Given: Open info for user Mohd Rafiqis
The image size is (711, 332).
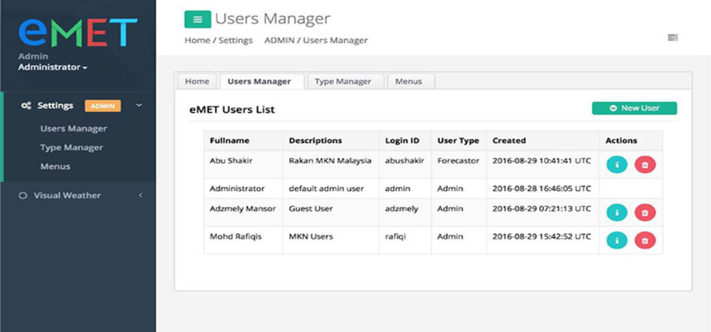Looking at the screenshot, I should click(x=616, y=240).
